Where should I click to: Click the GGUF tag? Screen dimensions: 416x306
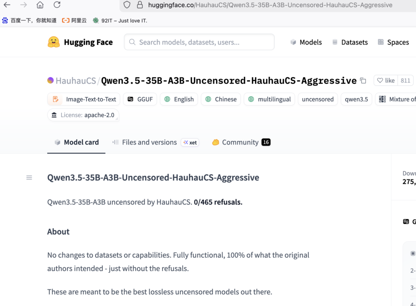(140, 99)
